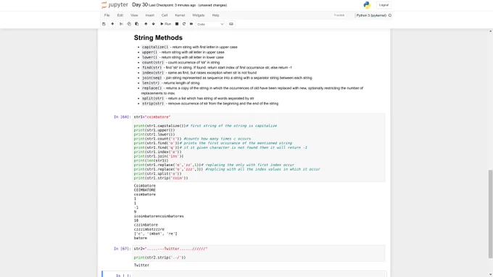Open the Edit menu
Image resolution: width=493 pixels, height=277 pixels.
click(x=120, y=15)
